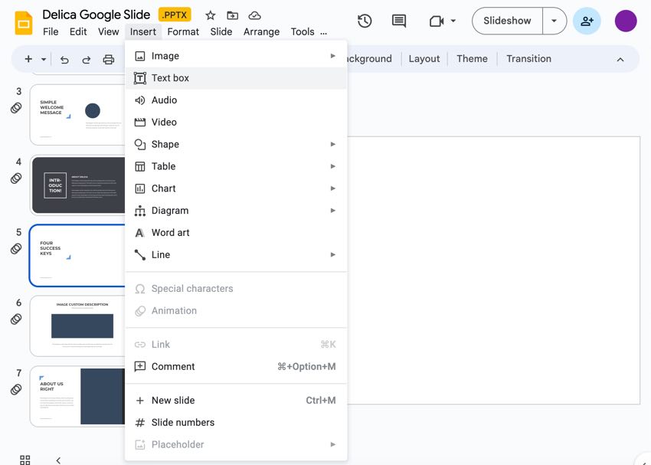Open the Theme panel button
Screen dimensions: 651x465
click(x=472, y=59)
